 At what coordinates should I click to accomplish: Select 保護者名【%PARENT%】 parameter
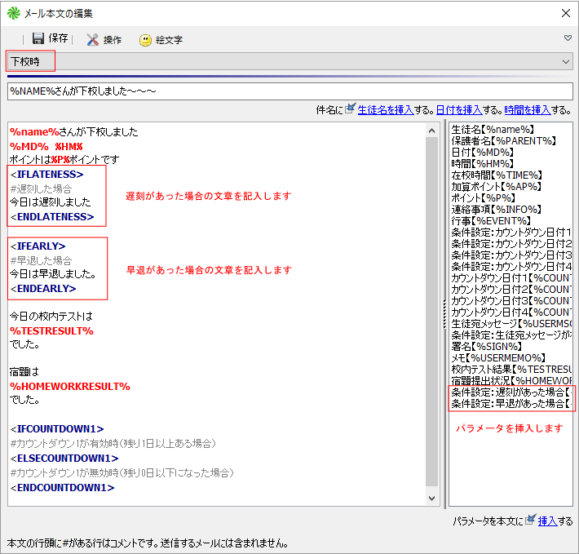coord(504,141)
